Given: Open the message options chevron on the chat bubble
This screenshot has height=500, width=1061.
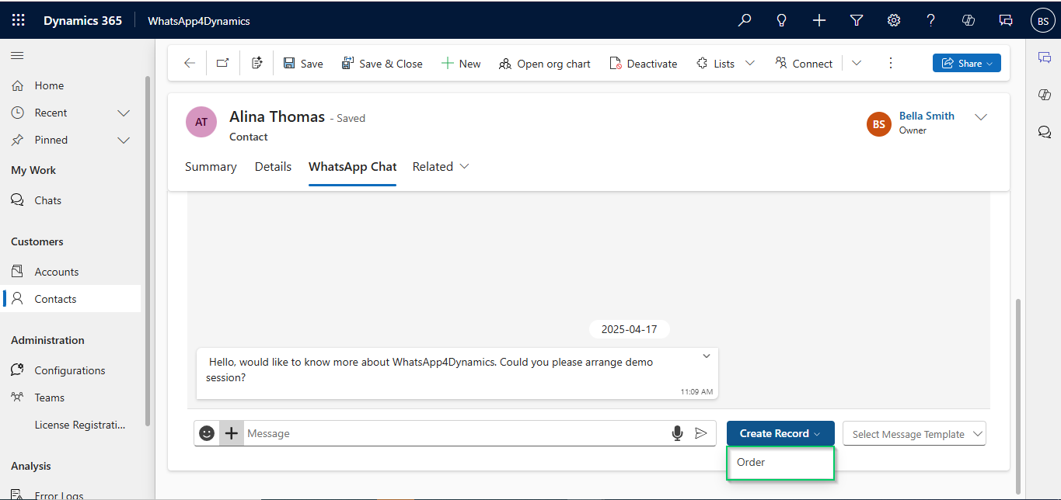Looking at the screenshot, I should pyautogui.click(x=707, y=356).
